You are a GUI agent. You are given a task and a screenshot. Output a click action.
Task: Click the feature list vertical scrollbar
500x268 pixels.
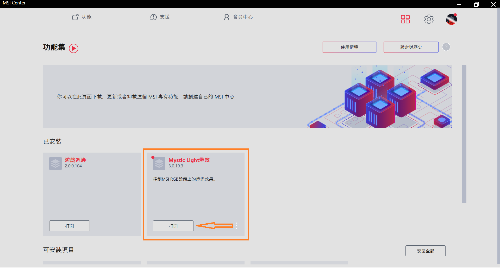pos(464,134)
